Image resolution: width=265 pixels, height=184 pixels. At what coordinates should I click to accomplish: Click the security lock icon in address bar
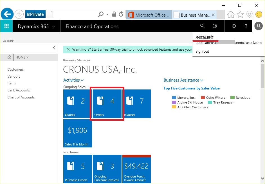(x=114, y=14)
